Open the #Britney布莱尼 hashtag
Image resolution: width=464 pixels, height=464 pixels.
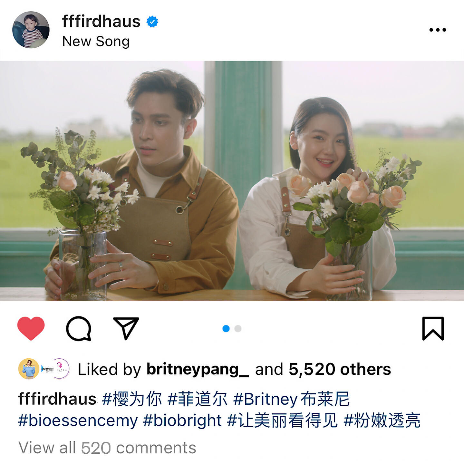pos(292,399)
